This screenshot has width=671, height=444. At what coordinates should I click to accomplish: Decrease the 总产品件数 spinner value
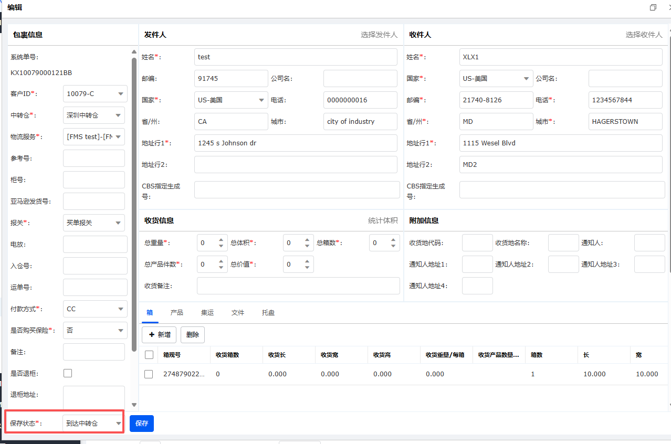pos(221,268)
